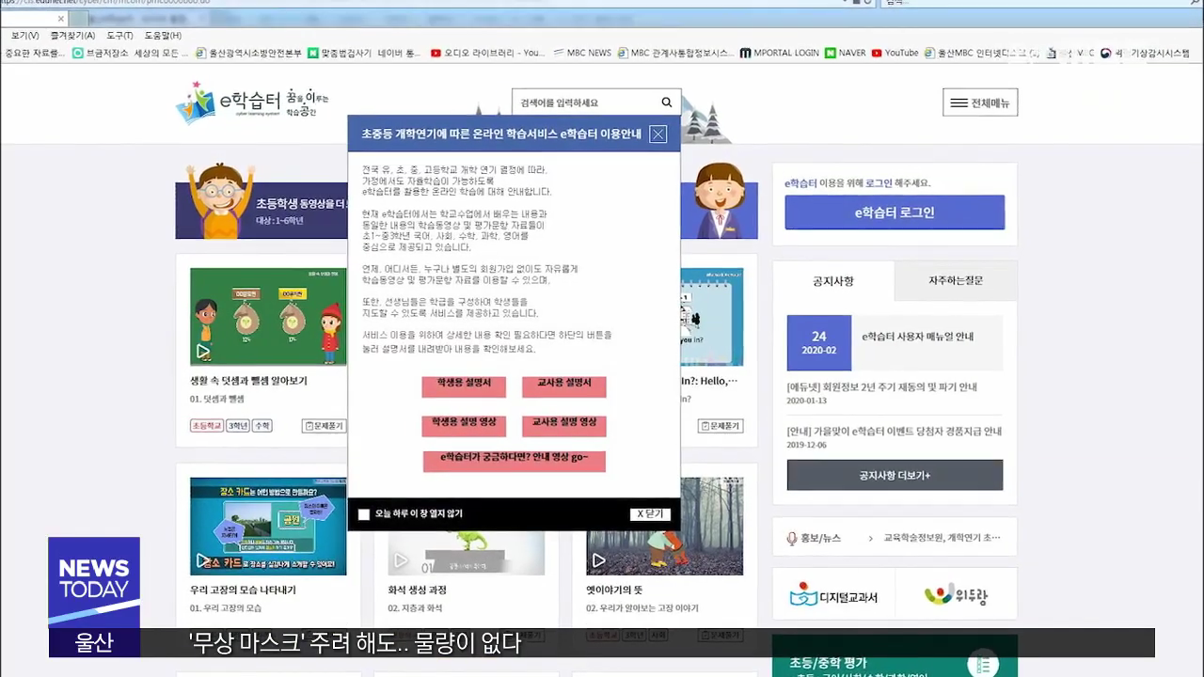The width and height of the screenshot is (1204, 677).
Task: Open the 도구(T) menu
Action: point(119,36)
